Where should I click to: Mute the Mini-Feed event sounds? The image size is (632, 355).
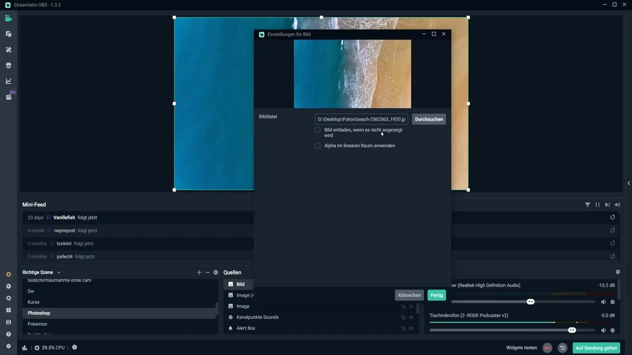click(x=618, y=205)
